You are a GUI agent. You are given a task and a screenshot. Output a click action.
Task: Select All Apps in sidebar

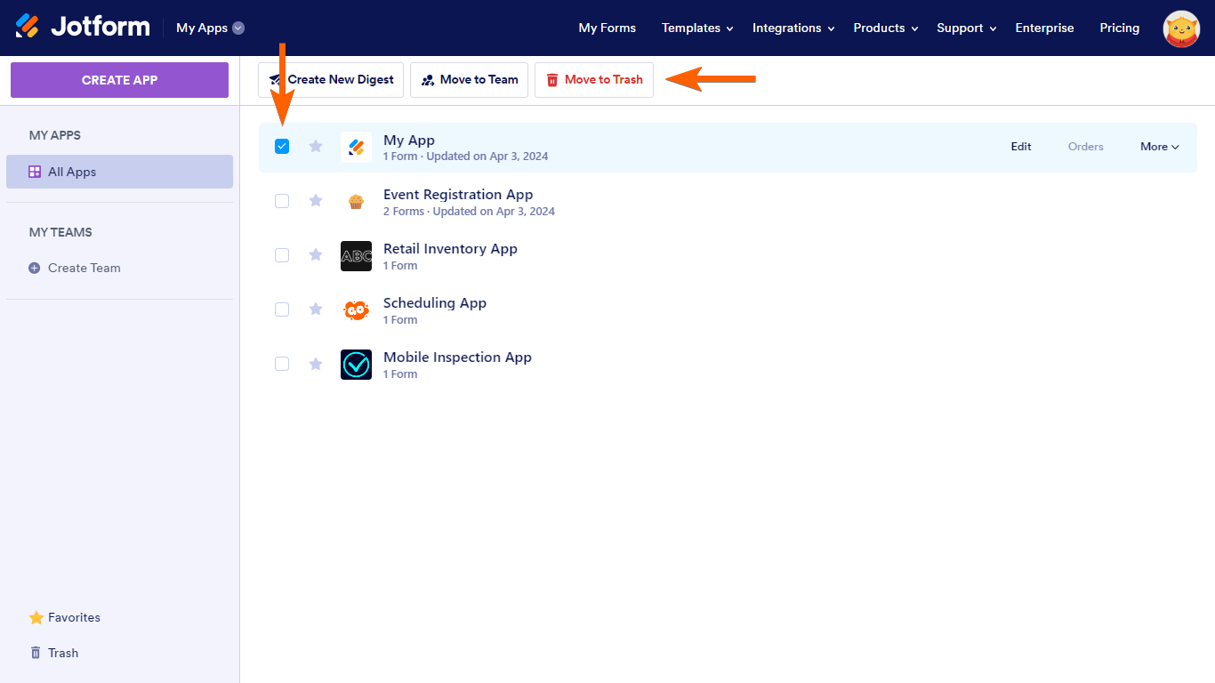[x=119, y=172]
